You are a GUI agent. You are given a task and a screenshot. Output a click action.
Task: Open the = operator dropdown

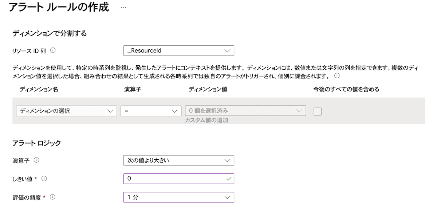151,111
